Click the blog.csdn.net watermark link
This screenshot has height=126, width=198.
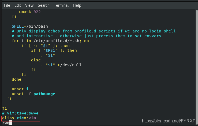(169, 121)
